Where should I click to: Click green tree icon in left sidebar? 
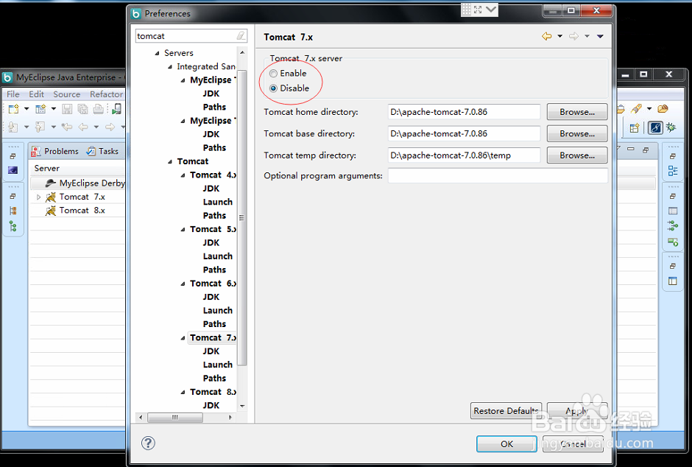click(13, 227)
